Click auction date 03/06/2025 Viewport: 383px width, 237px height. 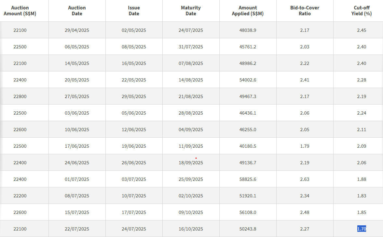click(77, 113)
